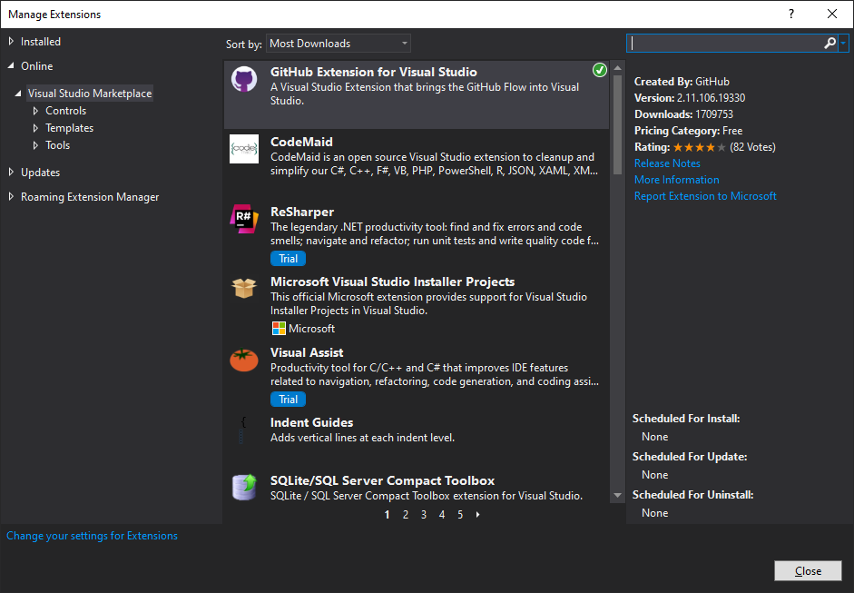This screenshot has height=593, width=854.
Task: Click the scroll up arrow of extension list
Action: [617, 68]
